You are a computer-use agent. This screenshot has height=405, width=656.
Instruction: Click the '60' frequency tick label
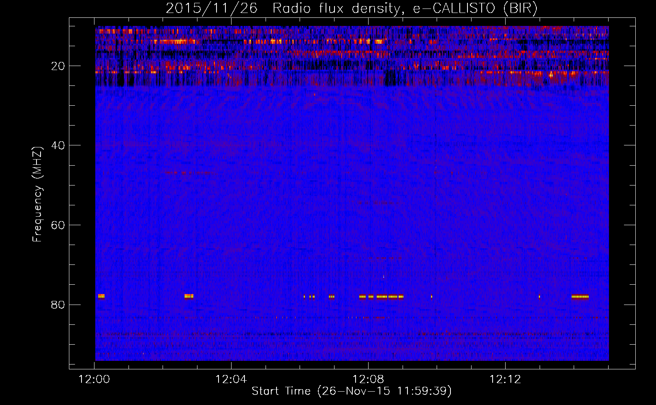(x=58, y=225)
